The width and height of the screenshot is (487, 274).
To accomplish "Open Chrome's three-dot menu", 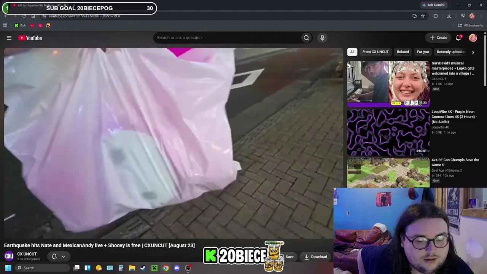I will 482,16.
